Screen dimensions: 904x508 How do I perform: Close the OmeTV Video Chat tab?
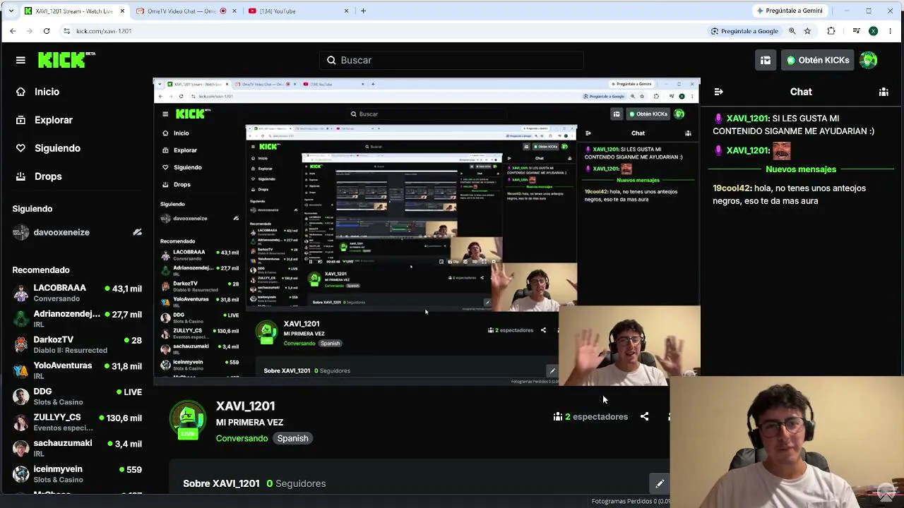[x=234, y=11]
